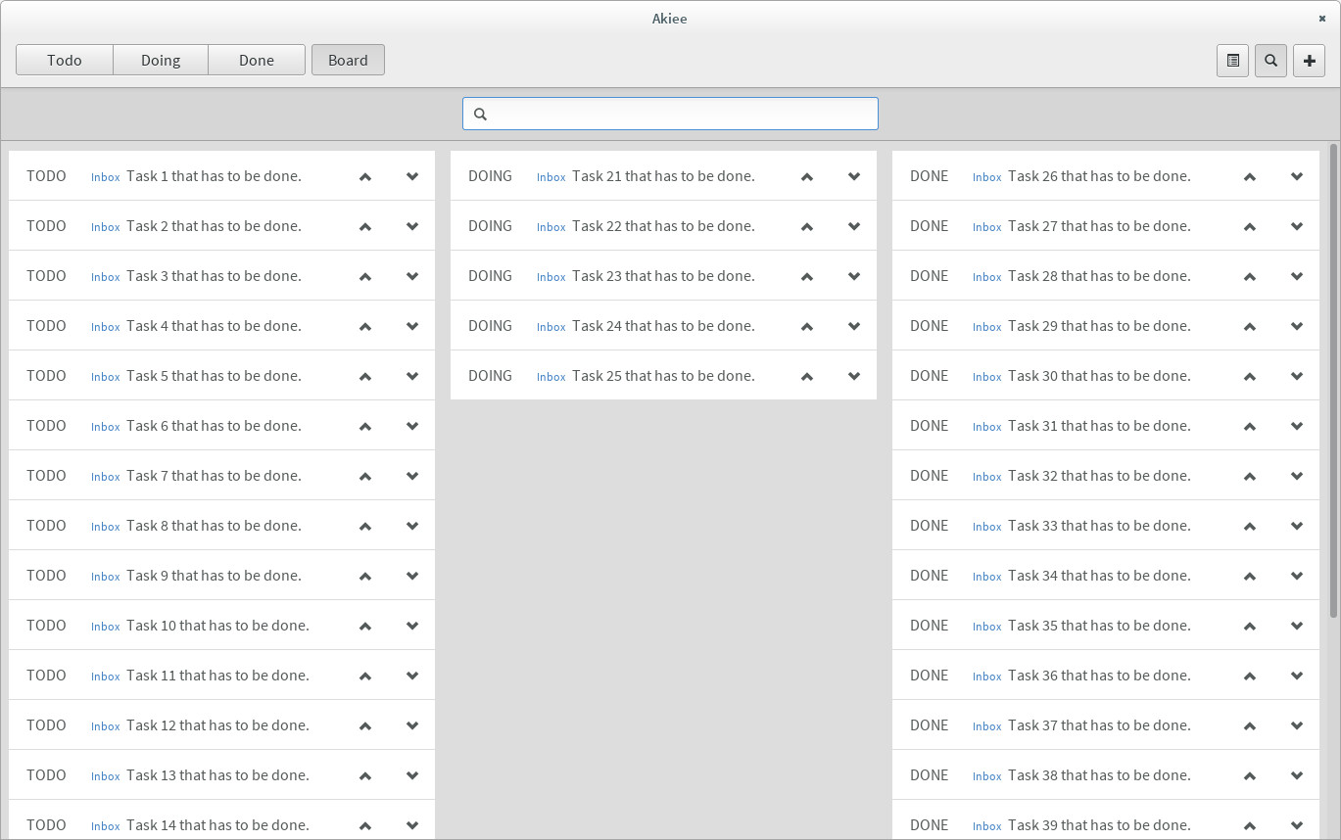
Task: Move Task 29 down
Action: (1297, 327)
